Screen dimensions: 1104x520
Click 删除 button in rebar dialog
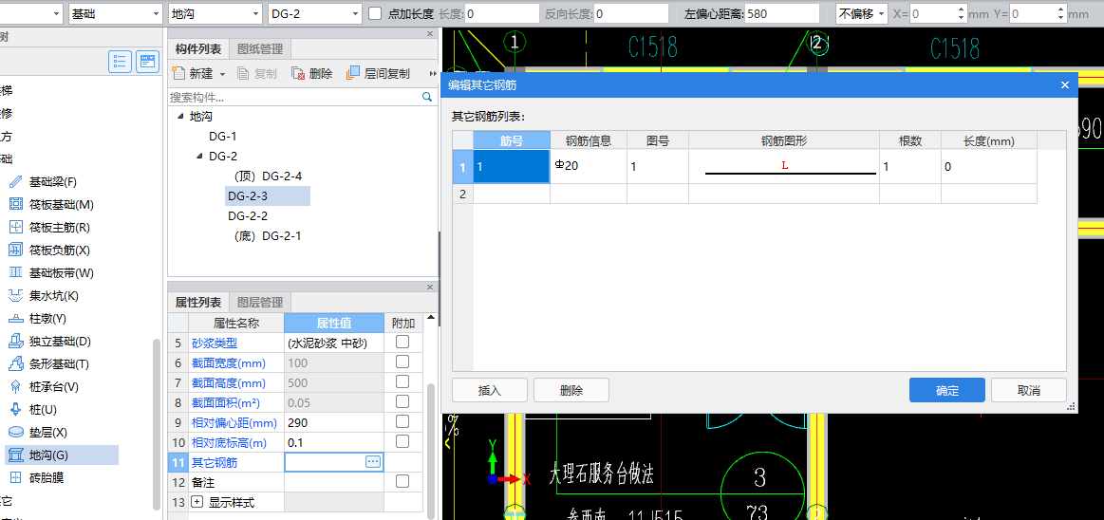coord(571,391)
